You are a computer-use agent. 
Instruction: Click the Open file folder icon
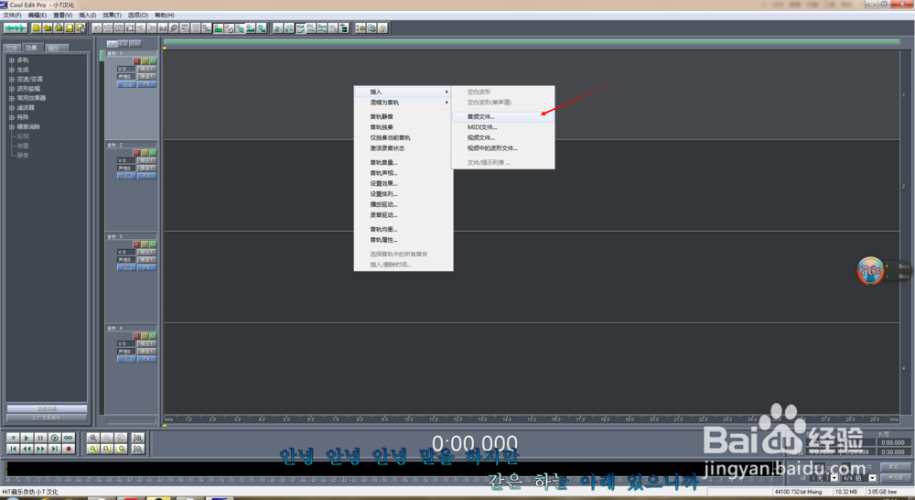tap(48, 28)
